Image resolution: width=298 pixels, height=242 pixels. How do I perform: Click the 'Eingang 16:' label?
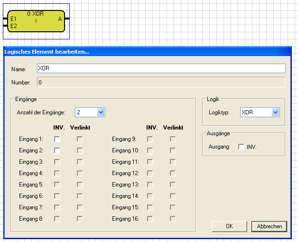coord(125,219)
